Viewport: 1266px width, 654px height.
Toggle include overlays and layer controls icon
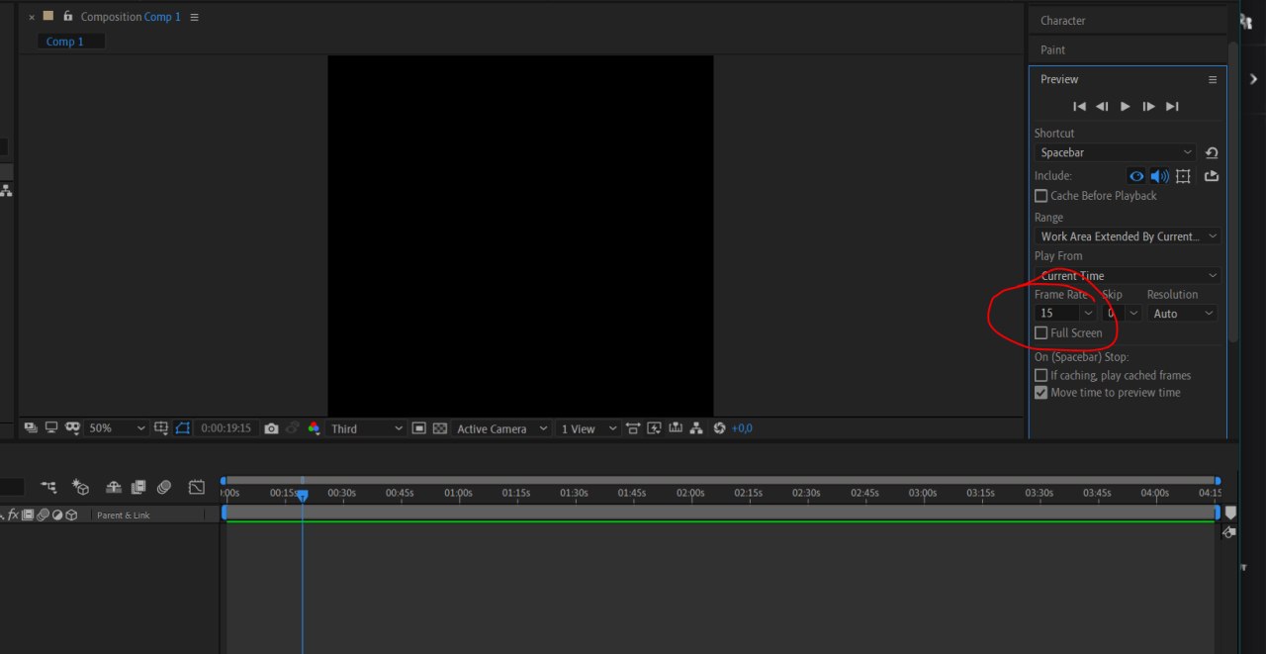1183,176
